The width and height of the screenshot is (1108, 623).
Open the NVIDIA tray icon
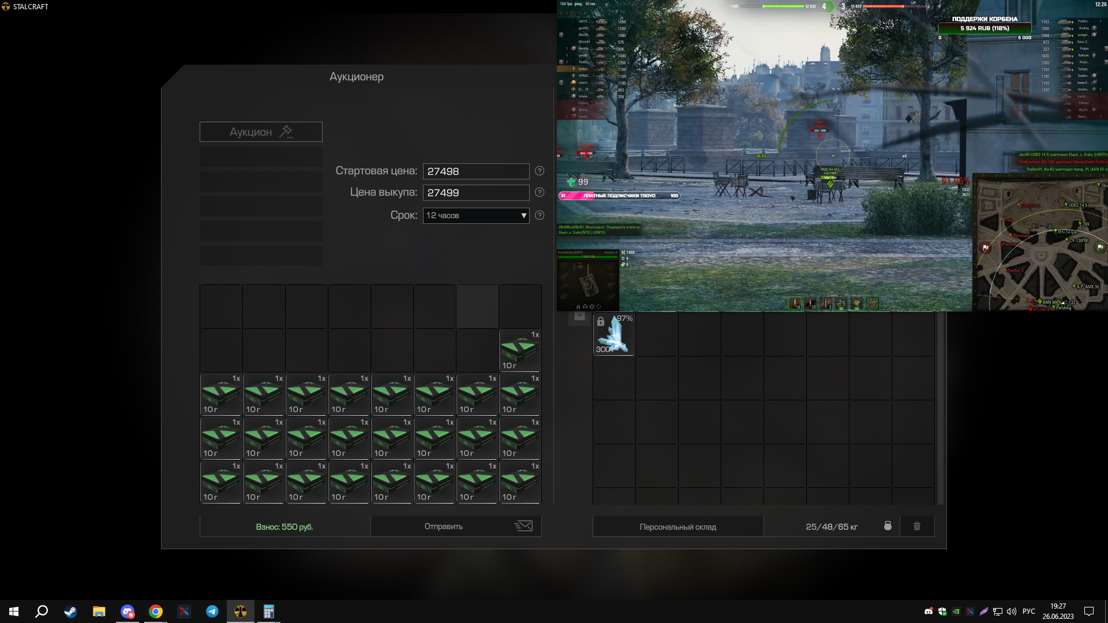tap(956, 611)
